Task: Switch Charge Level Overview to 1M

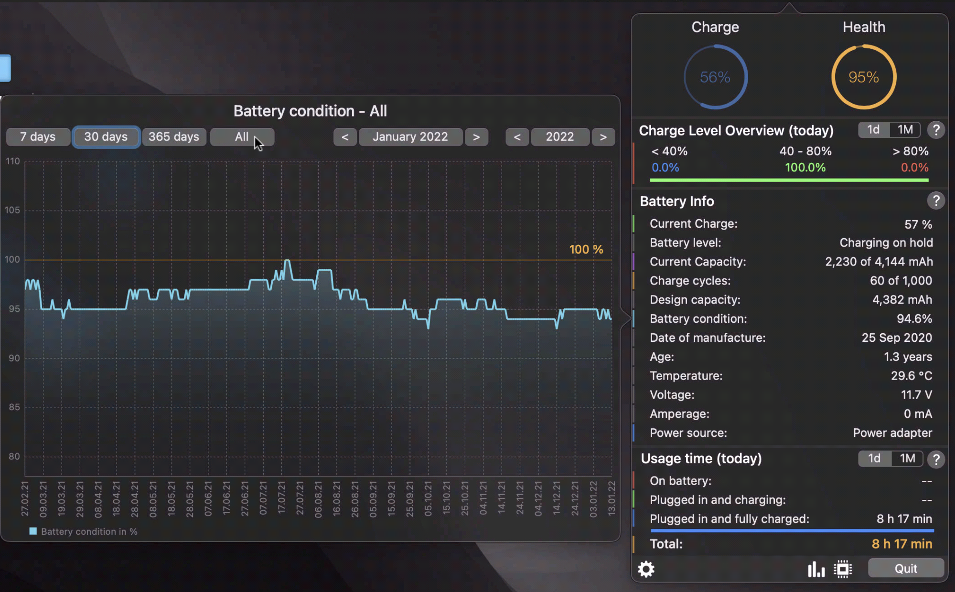Action: point(905,130)
